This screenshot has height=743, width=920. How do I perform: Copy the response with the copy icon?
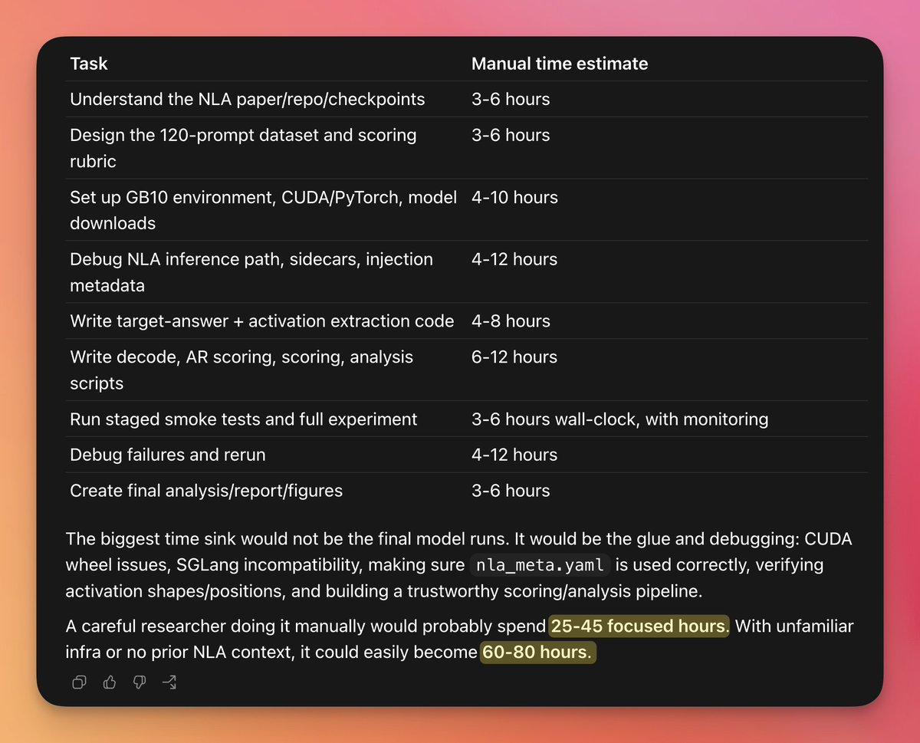(x=79, y=682)
